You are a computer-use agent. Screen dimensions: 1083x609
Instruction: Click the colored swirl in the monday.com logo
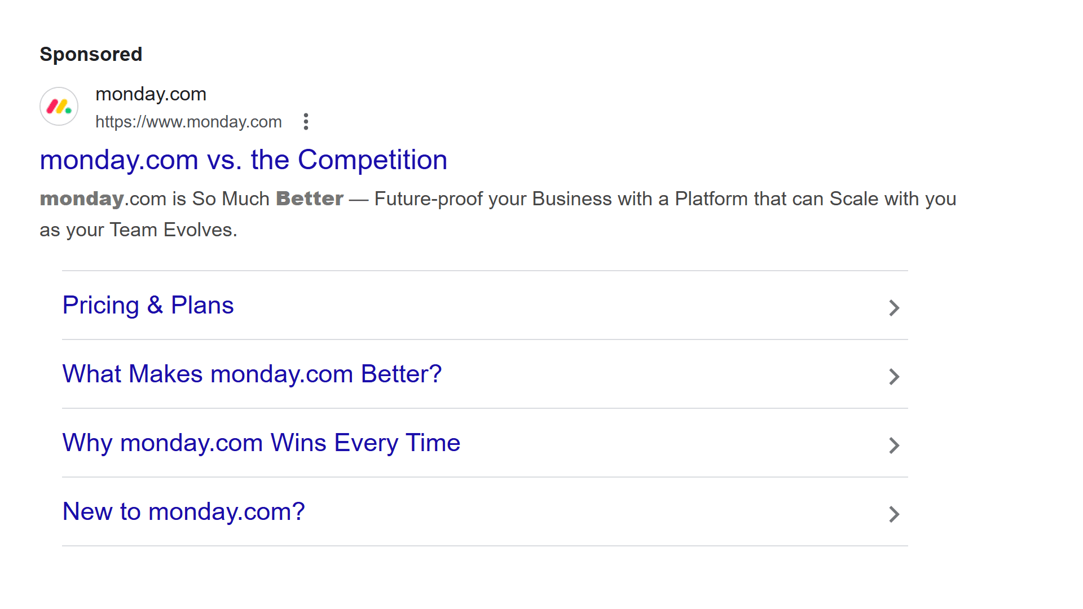click(59, 107)
